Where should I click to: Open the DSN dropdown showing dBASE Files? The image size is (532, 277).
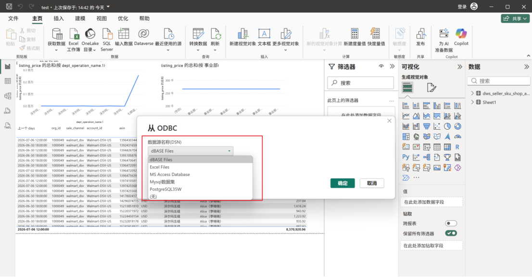click(190, 151)
